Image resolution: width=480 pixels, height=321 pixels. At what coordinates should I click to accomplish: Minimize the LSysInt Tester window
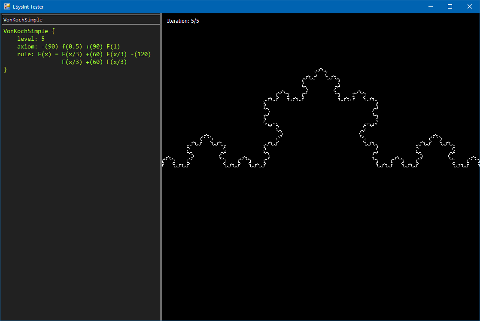pos(430,6)
